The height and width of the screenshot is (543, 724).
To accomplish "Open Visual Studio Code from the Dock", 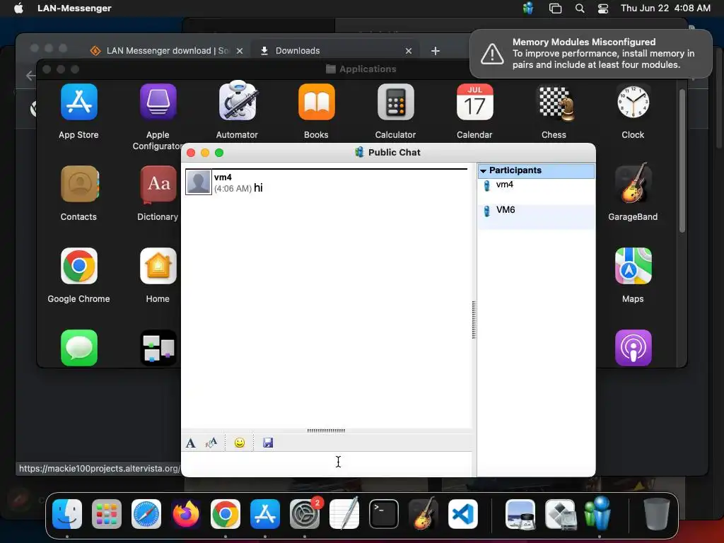I will click(x=463, y=514).
